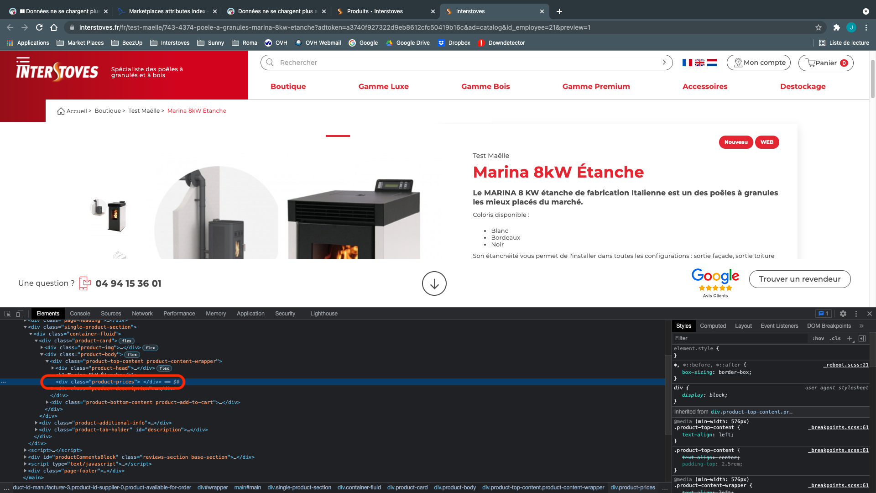876x493 pixels.
Task: Select the French flag language
Action: click(687, 63)
